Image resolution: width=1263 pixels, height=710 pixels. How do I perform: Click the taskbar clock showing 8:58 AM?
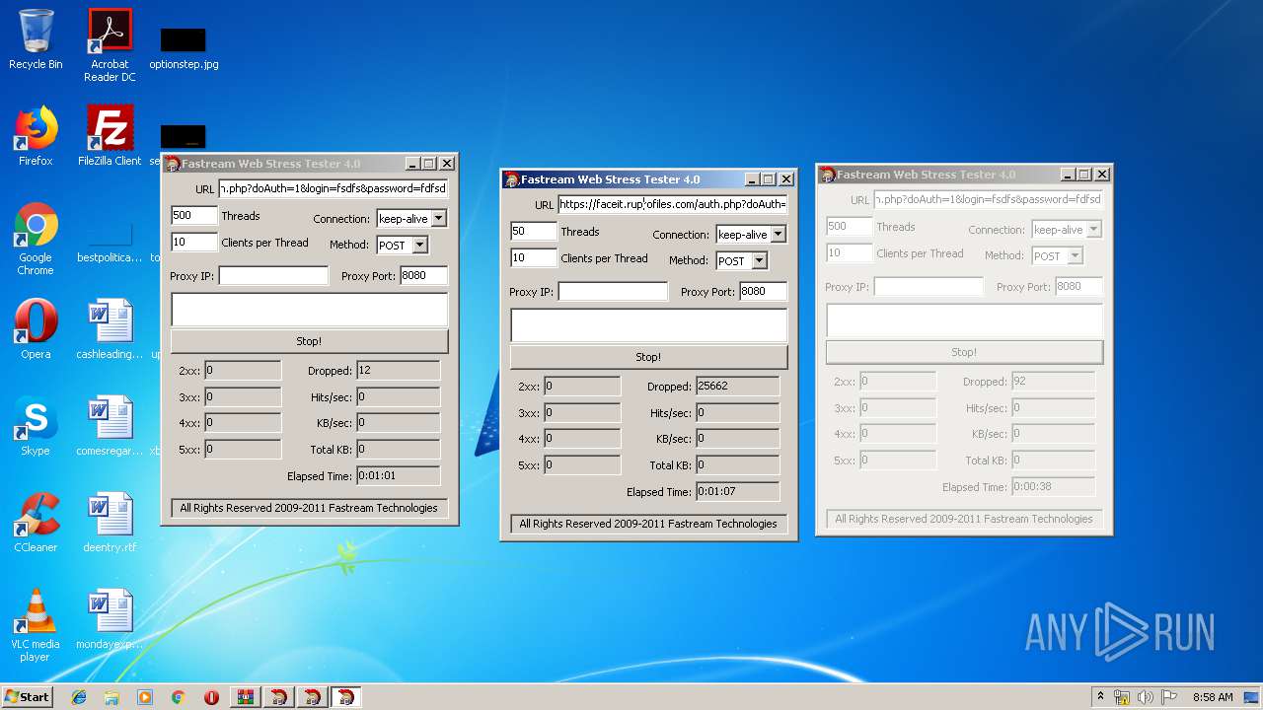coord(1213,697)
